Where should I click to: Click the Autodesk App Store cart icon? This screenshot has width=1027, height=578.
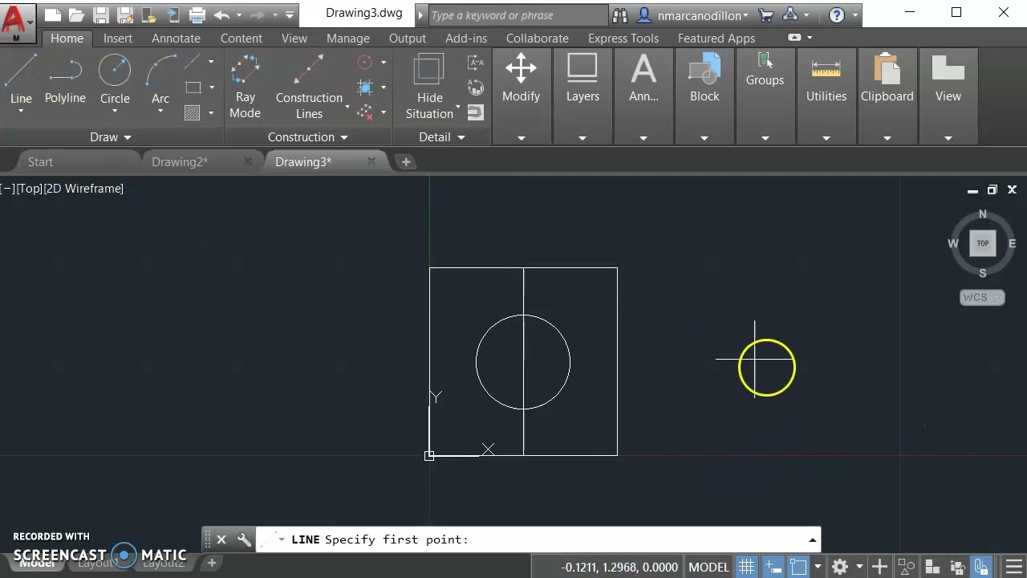click(x=765, y=14)
